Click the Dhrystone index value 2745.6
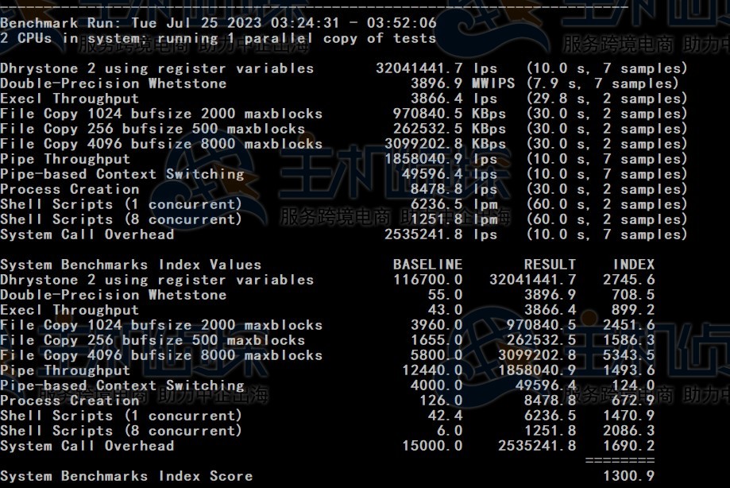This screenshot has width=730, height=488. (628, 280)
